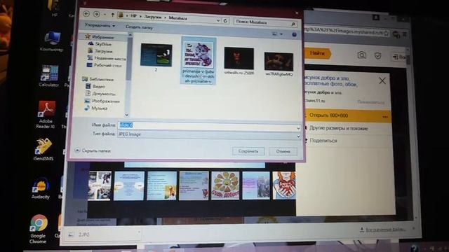Click Поделиться in the image panel
This screenshot has height=252, width=449.
pyautogui.click(x=323, y=141)
